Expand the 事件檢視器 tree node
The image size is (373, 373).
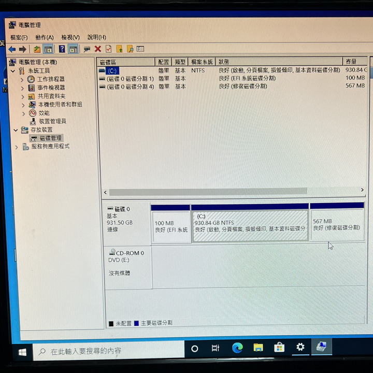pyautogui.click(x=22, y=88)
